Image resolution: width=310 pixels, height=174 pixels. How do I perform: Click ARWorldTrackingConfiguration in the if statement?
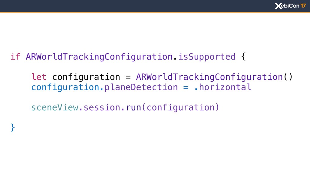[99, 57]
